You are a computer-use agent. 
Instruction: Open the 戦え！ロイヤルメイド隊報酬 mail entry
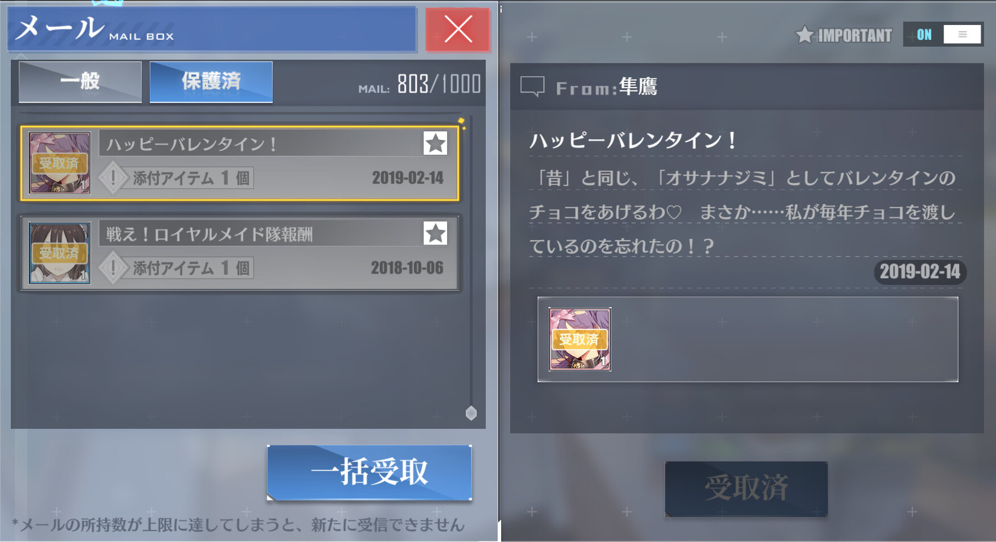coord(240,253)
